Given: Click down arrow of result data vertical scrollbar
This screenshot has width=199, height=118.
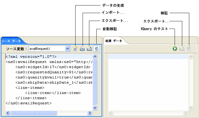Looking at the screenshot, I should click(x=190, y=108).
